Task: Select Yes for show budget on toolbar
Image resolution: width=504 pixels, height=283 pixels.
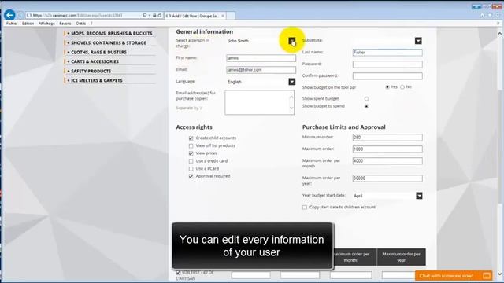Action: [387, 87]
